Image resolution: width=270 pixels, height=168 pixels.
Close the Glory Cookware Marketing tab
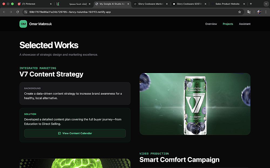(x=167, y=4)
